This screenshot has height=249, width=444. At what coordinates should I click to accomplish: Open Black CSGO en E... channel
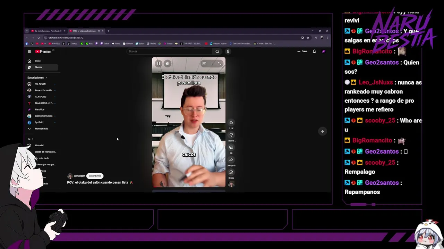pyautogui.click(x=42, y=103)
